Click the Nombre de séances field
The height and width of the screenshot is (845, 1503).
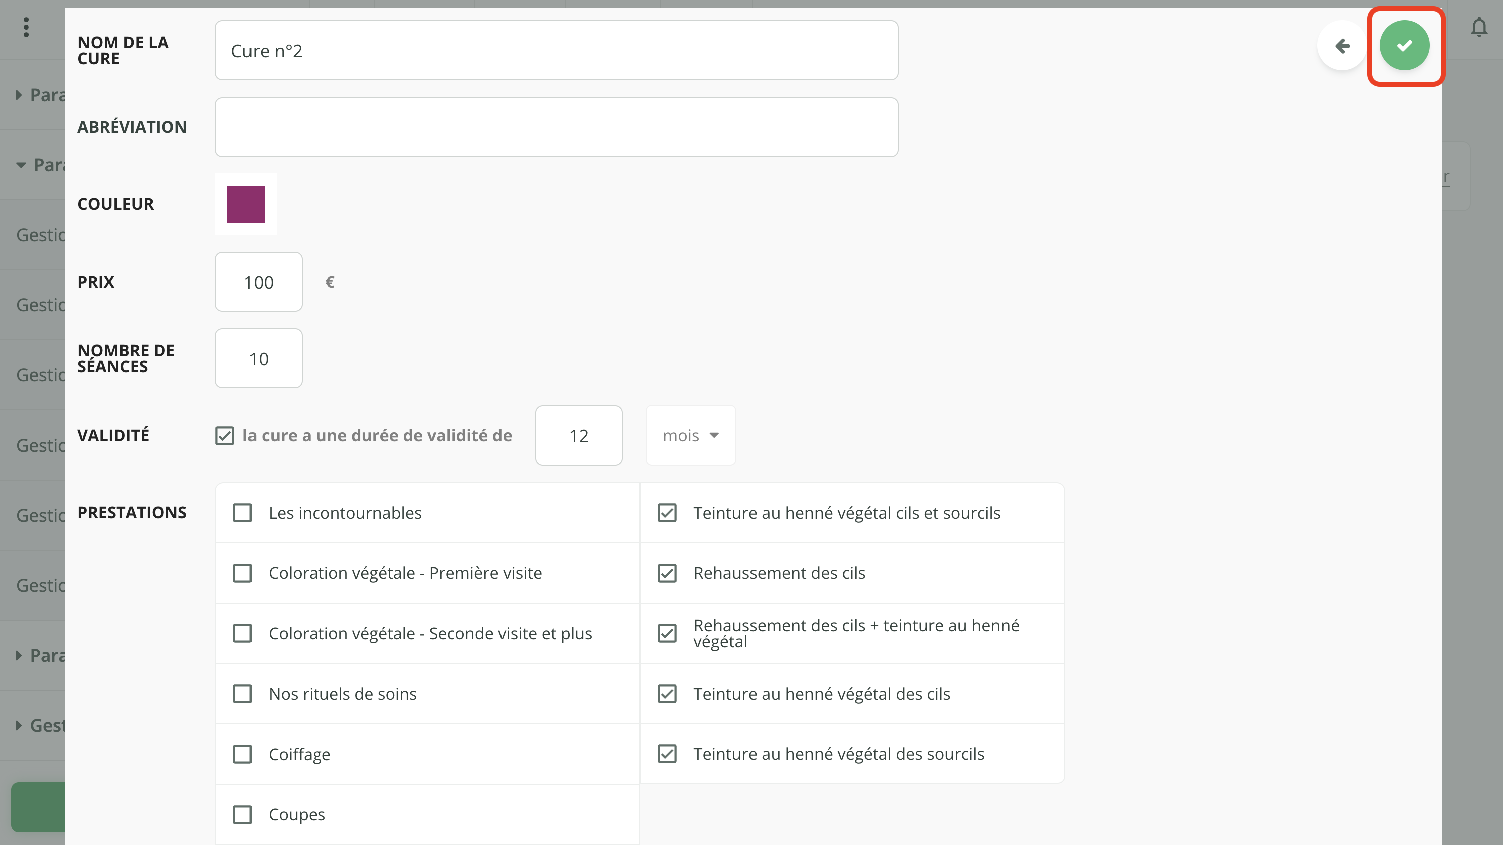pyautogui.click(x=259, y=358)
